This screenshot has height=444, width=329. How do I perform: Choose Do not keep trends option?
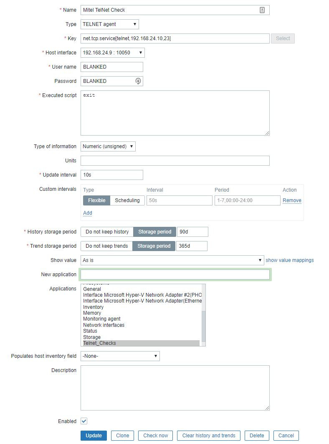106,246
